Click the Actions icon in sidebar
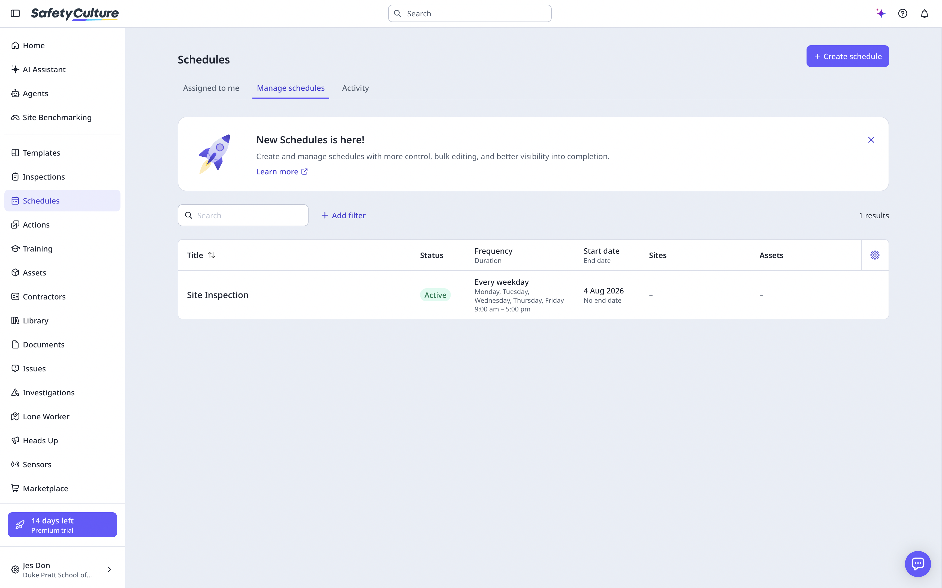942x588 pixels. pos(15,225)
